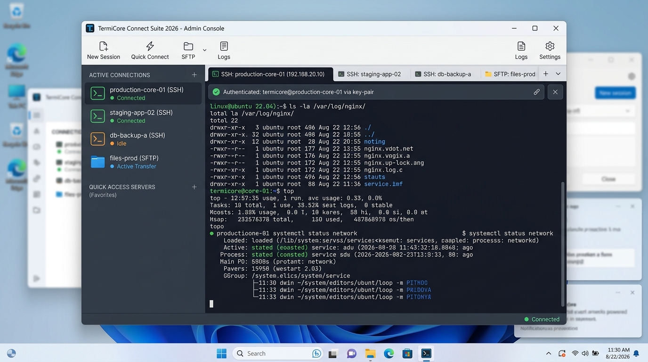Open Quick Connect from the toolbar
This screenshot has width=648, height=362.
pyautogui.click(x=150, y=50)
